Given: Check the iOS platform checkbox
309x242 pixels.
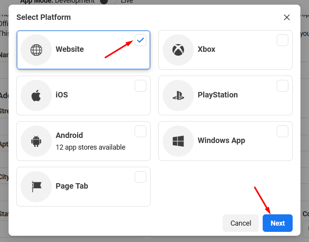Looking at the screenshot, I should (140, 86).
